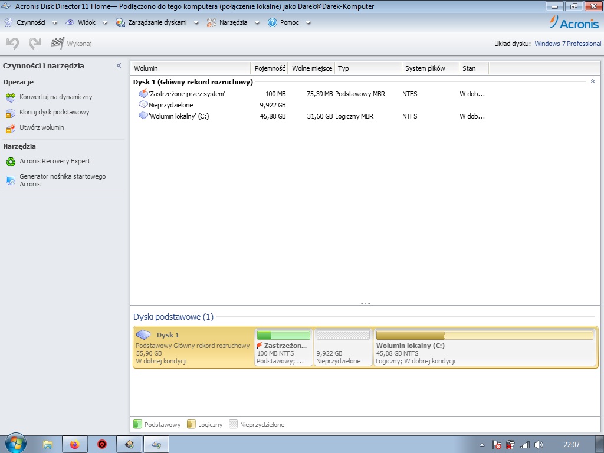604x453 pixels.
Task: Click the Czynności menu icon
Action: tap(8, 22)
